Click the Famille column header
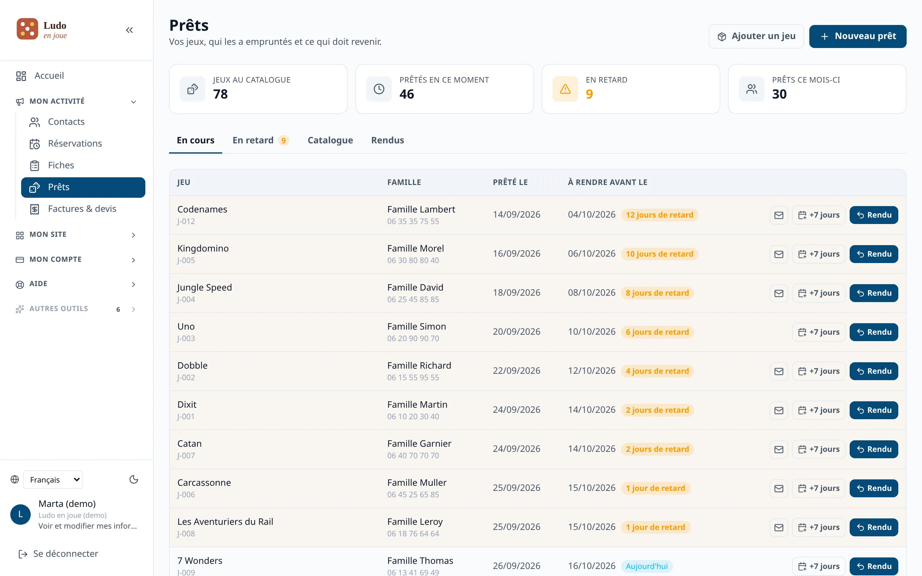The height and width of the screenshot is (576, 922). coord(404,182)
